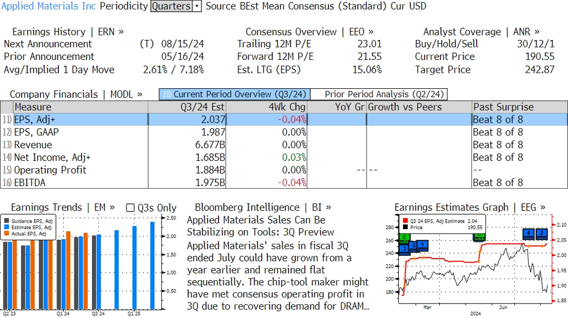Select row 14 Net Income, Adj+
Image resolution: width=568 pixels, height=318 pixels.
(284, 158)
